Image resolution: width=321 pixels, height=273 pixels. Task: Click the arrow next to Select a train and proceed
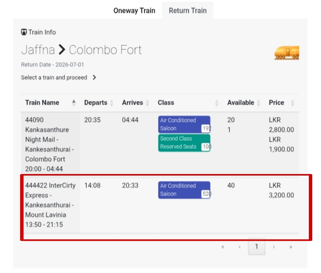coord(94,78)
